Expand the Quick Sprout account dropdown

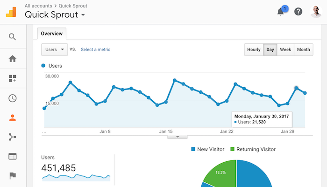click(83, 15)
